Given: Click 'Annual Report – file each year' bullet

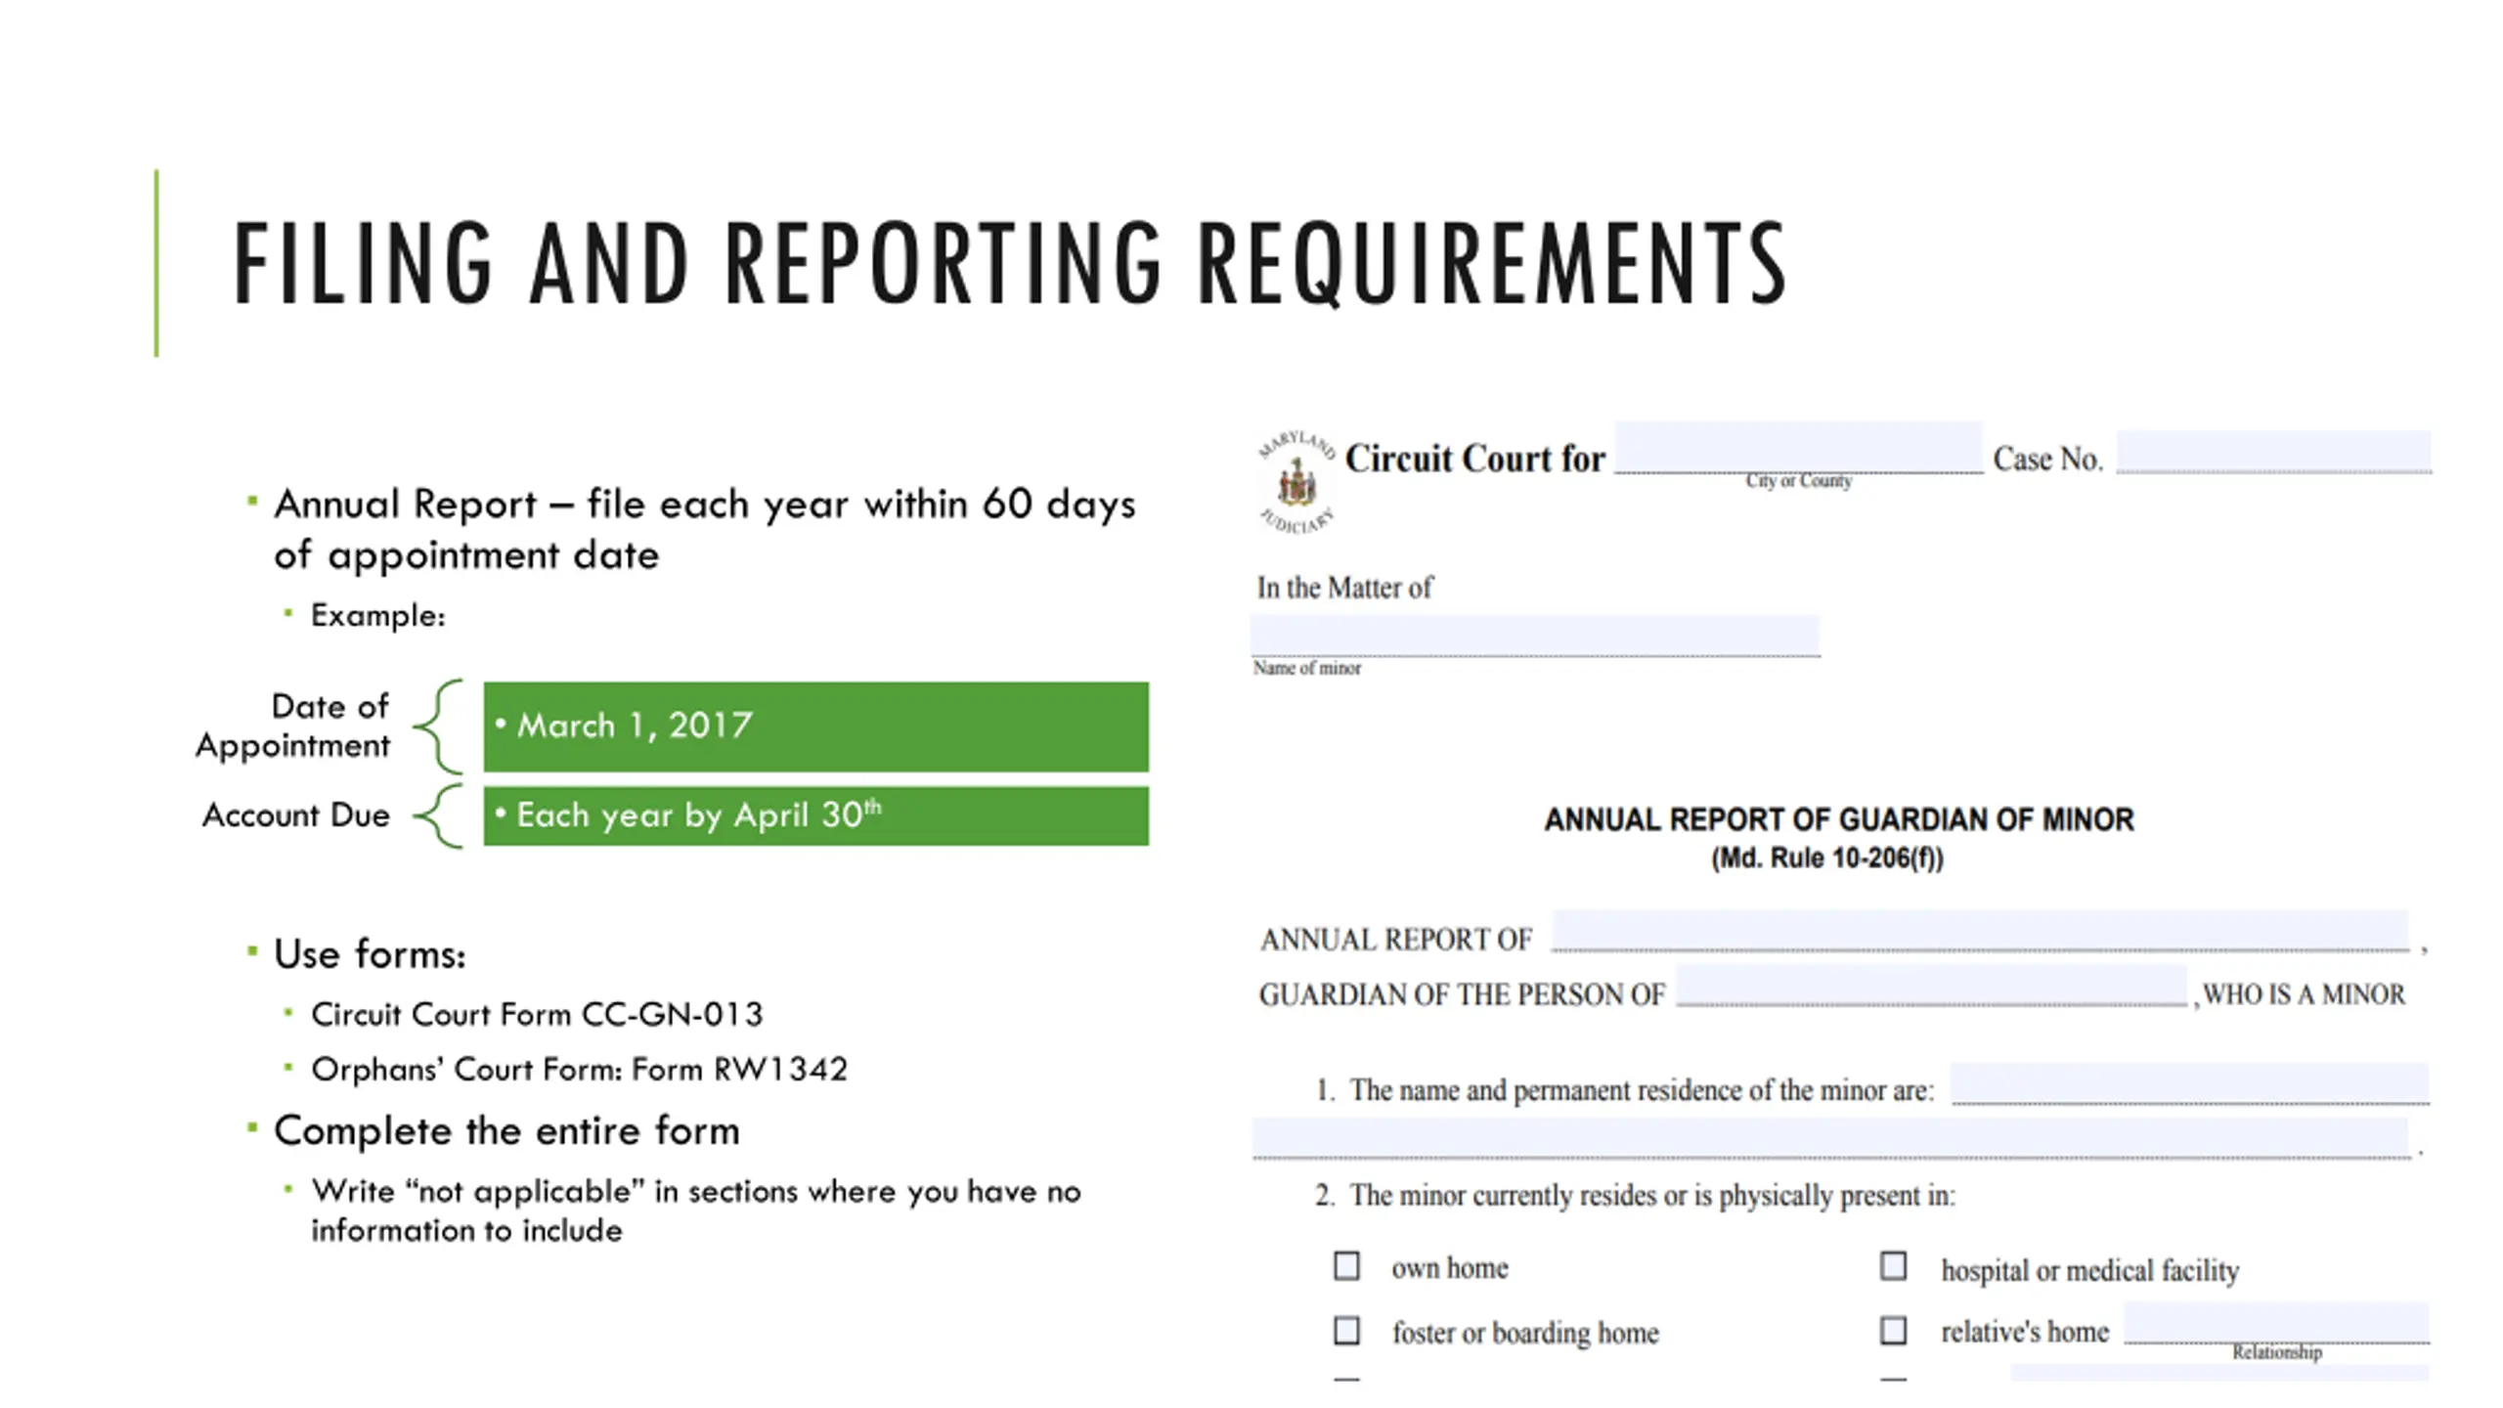Looking at the screenshot, I should point(704,530).
